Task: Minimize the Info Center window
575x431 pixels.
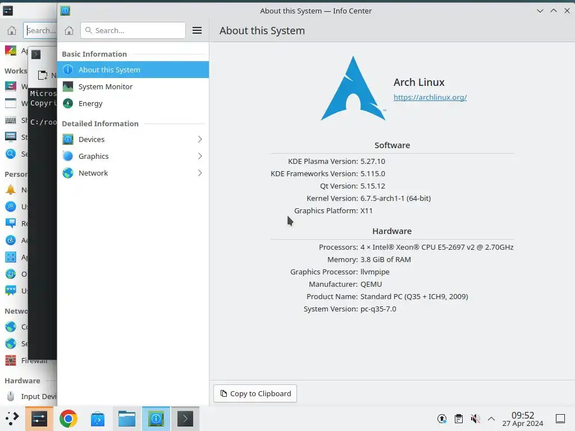Action: 540,11
